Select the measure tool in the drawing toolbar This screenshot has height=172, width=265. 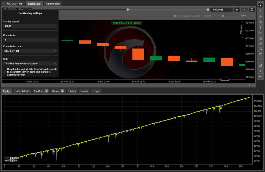(x=261, y=22)
